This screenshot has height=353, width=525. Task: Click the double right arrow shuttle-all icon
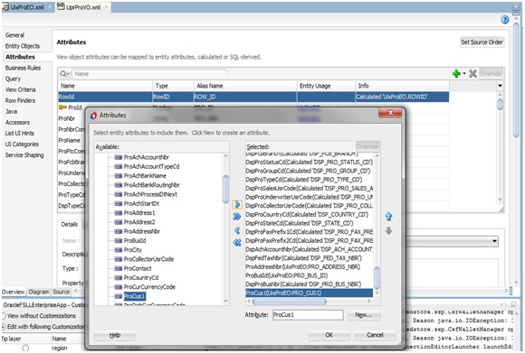point(237,217)
